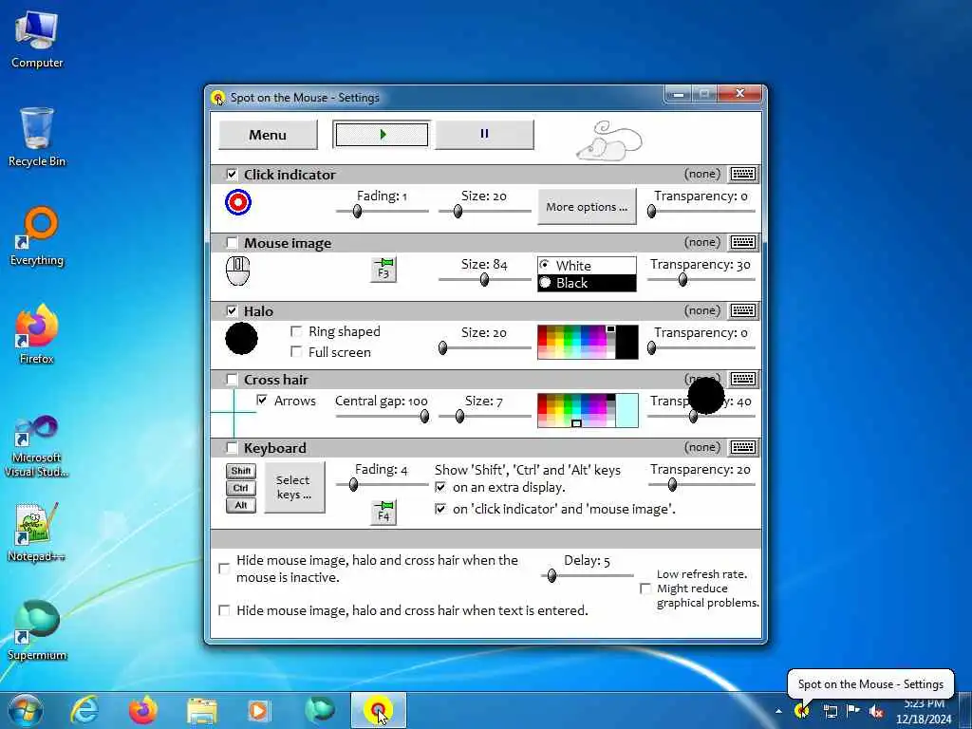Click the Supermium taskbar icon
This screenshot has width=972, height=729.
click(x=320, y=710)
